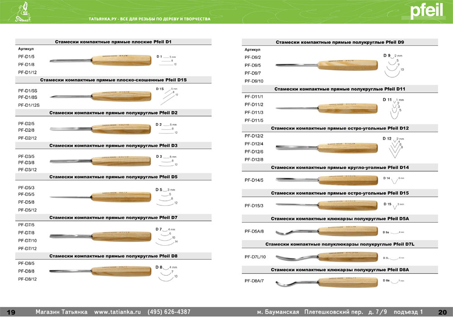Click the heading ending in Pfeil D9

340,42
